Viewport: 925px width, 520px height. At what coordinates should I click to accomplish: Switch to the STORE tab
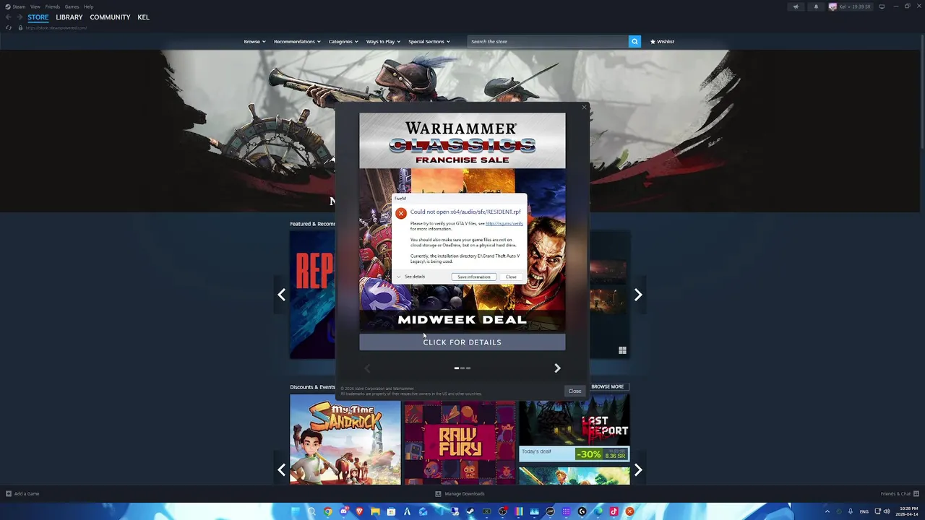coord(38,17)
